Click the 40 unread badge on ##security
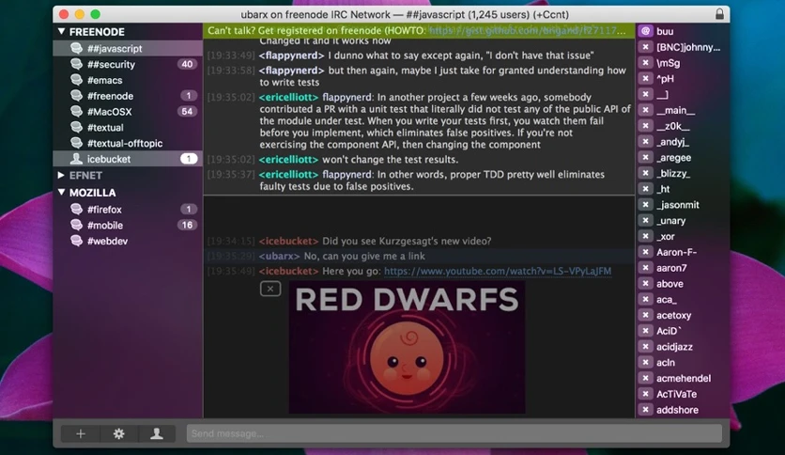The width and height of the screenshot is (785, 455). [187, 64]
